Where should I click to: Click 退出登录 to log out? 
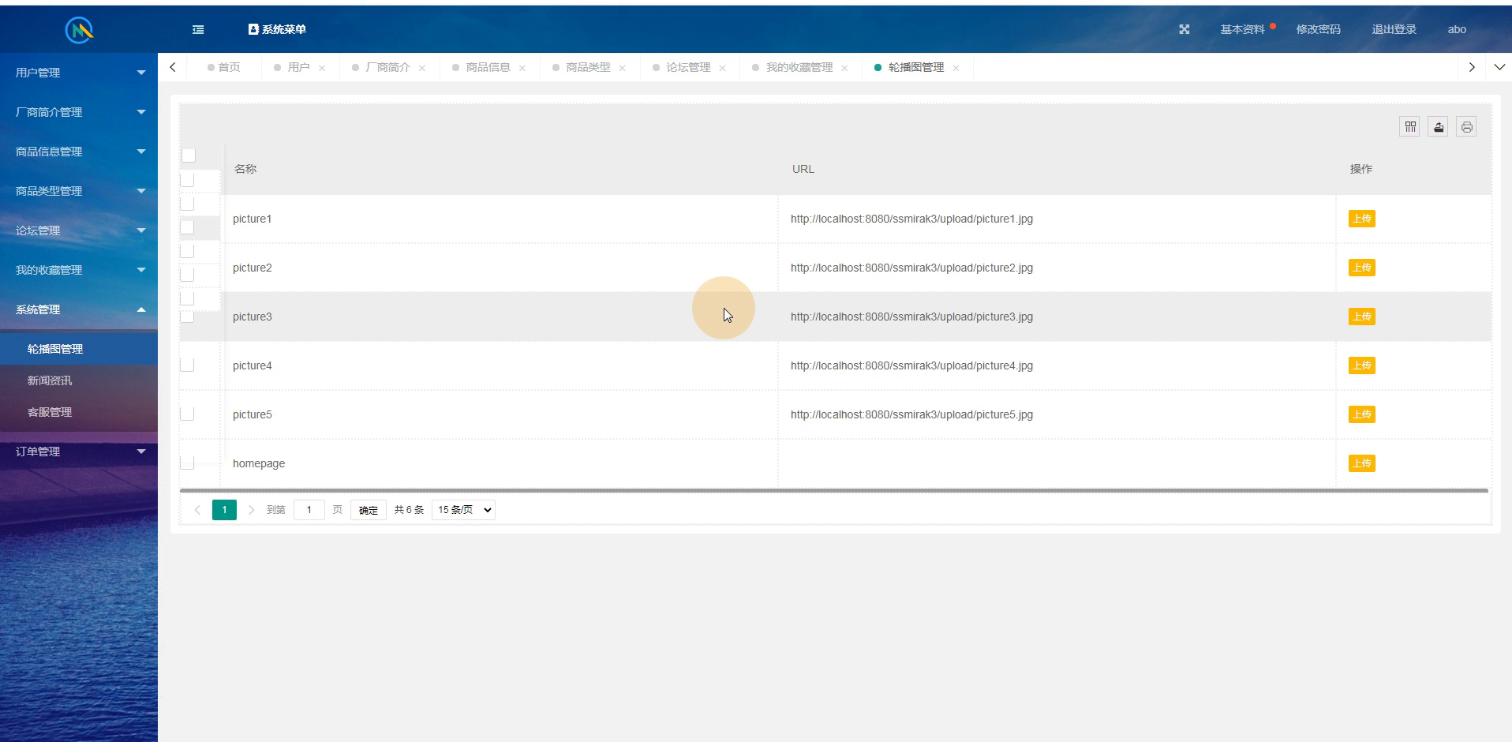coord(1394,29)
